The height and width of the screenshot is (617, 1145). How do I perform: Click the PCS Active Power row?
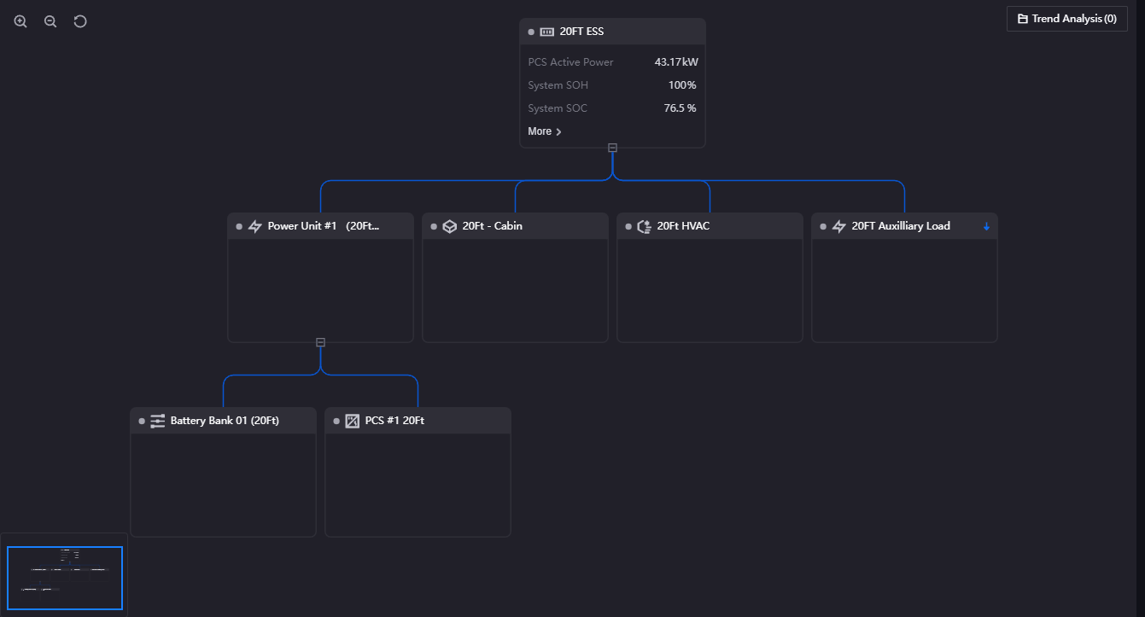pos(612,62)
